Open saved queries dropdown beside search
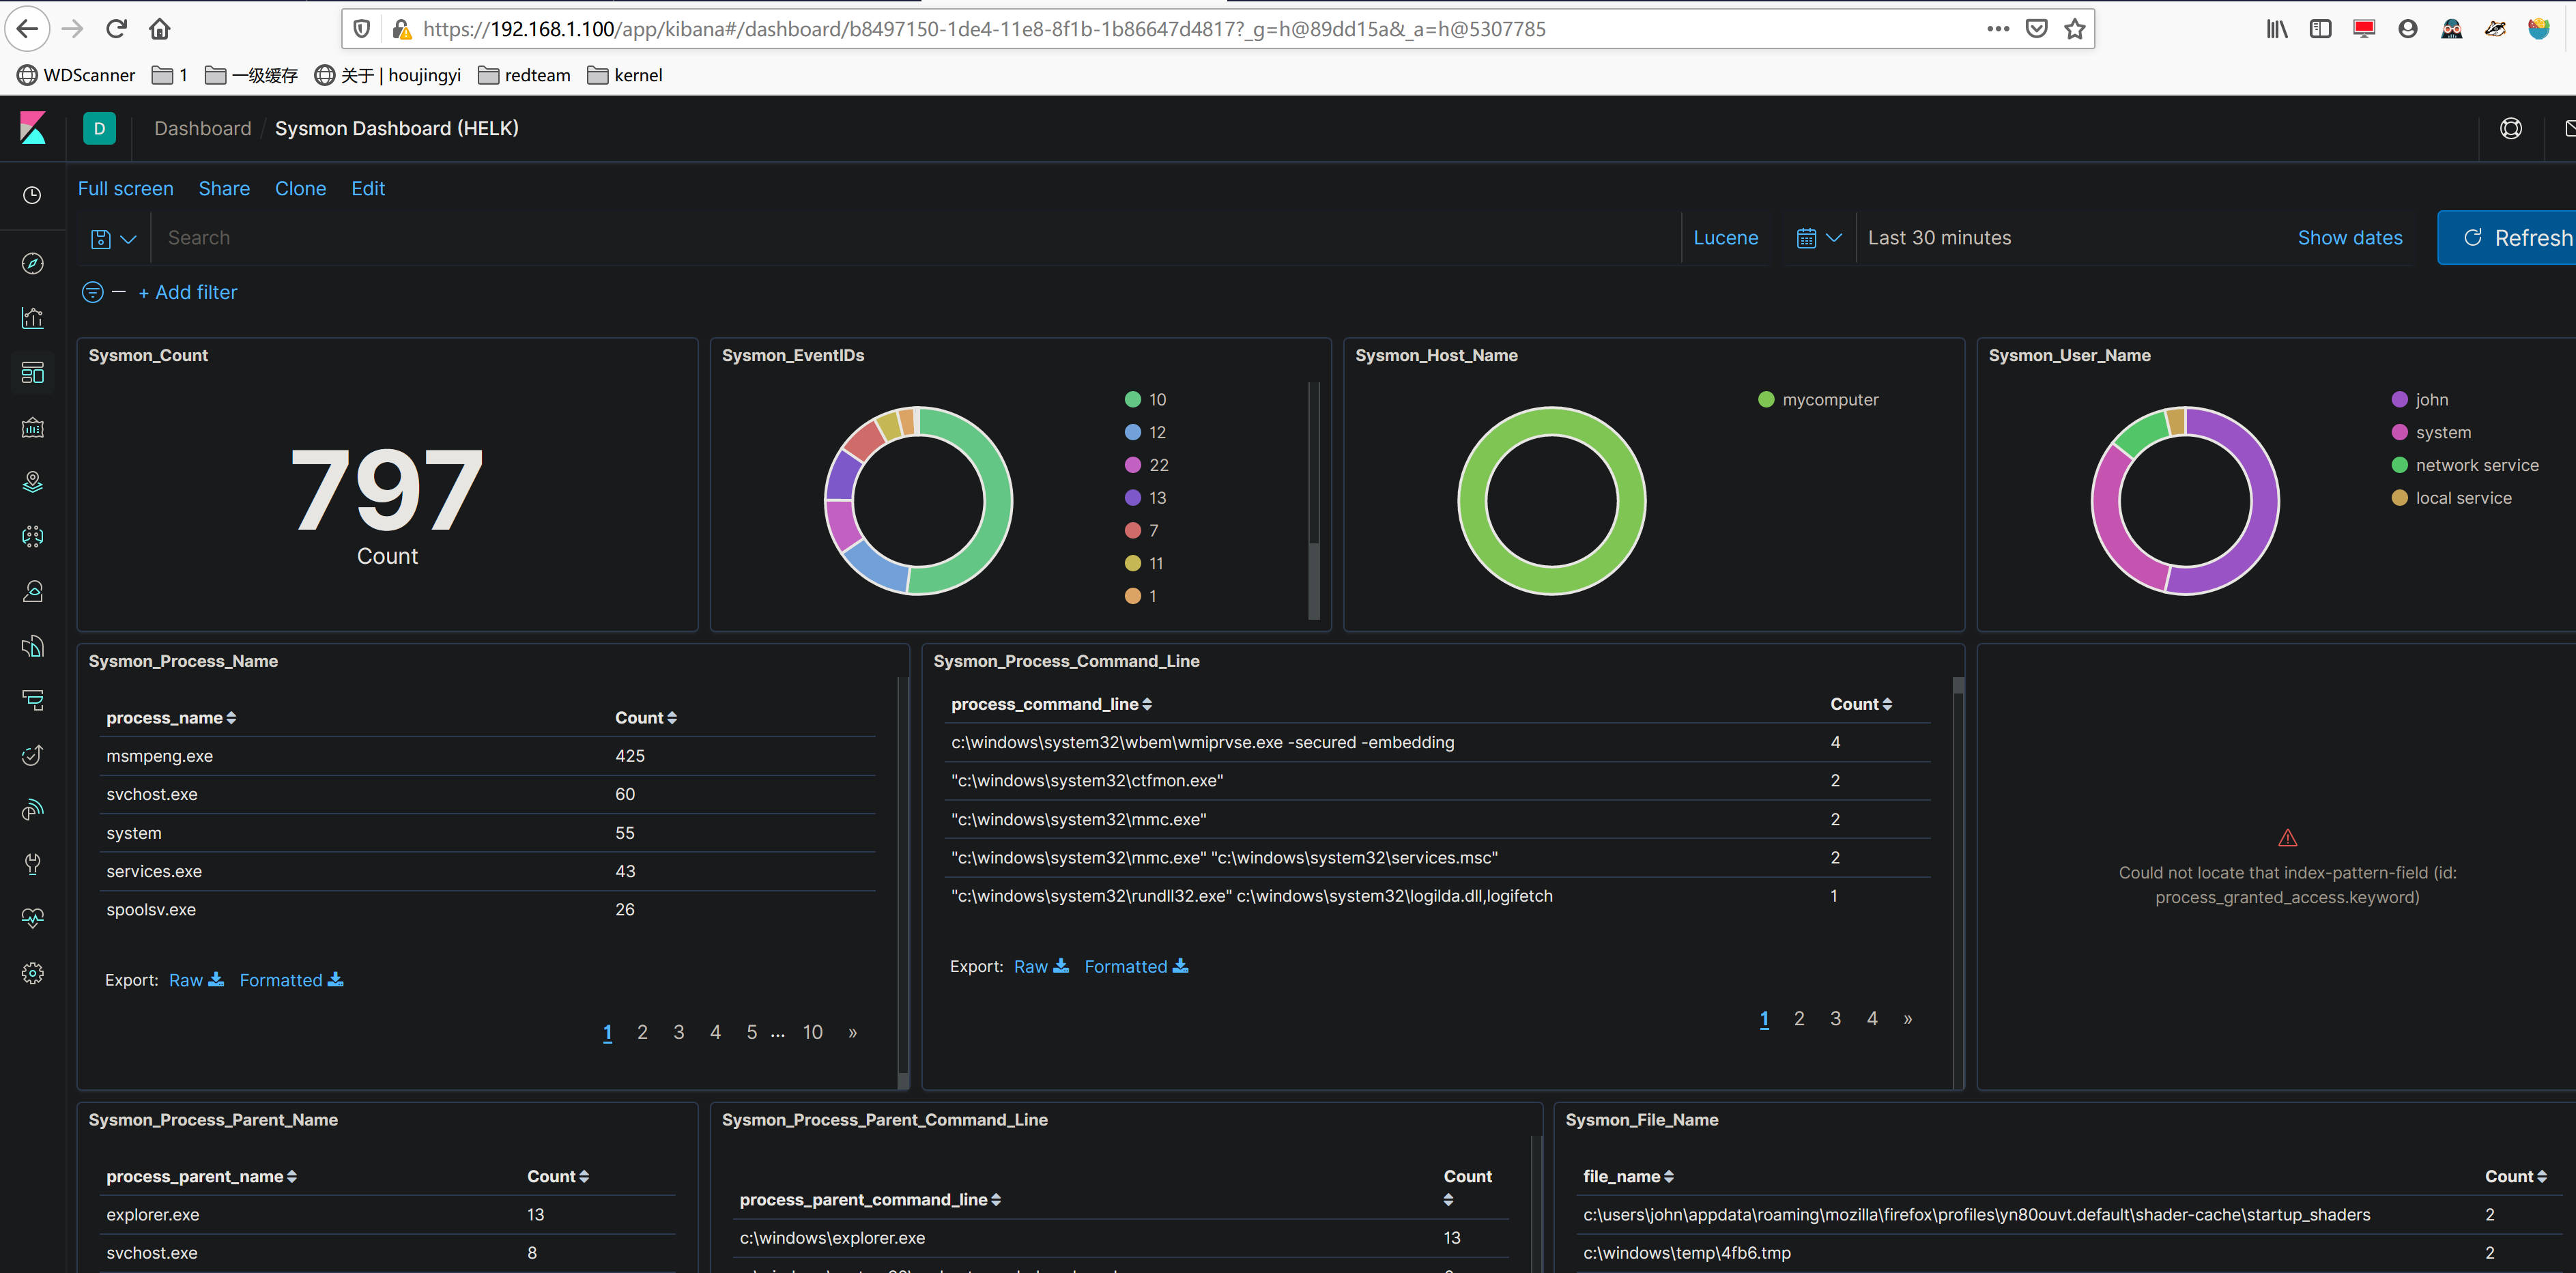The height and width of the screenshot is (1273, 2576). (113, 239)
